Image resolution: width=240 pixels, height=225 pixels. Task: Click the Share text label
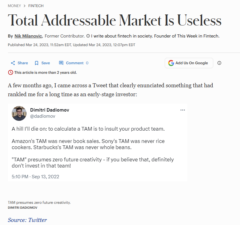23,63
